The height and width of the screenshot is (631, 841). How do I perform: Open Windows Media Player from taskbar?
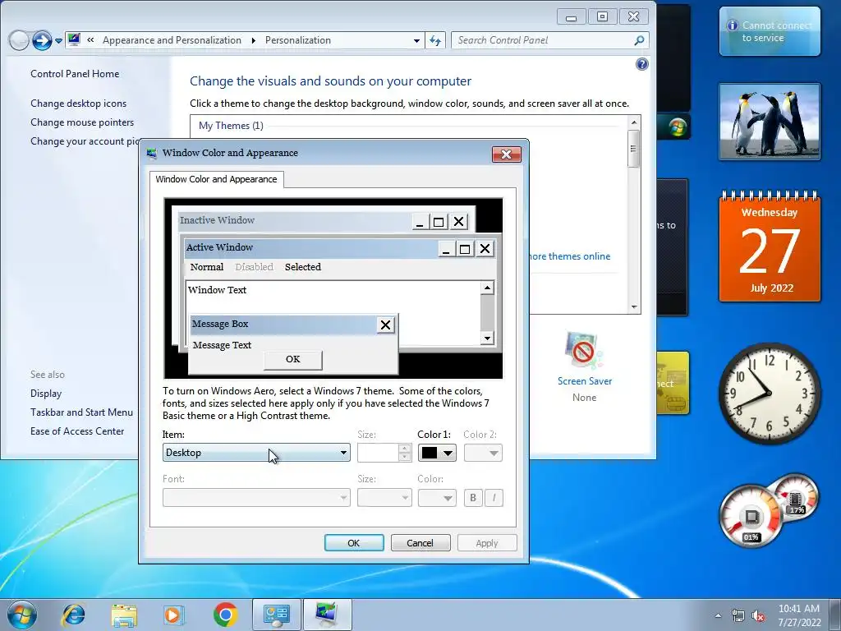click(174, 615)
